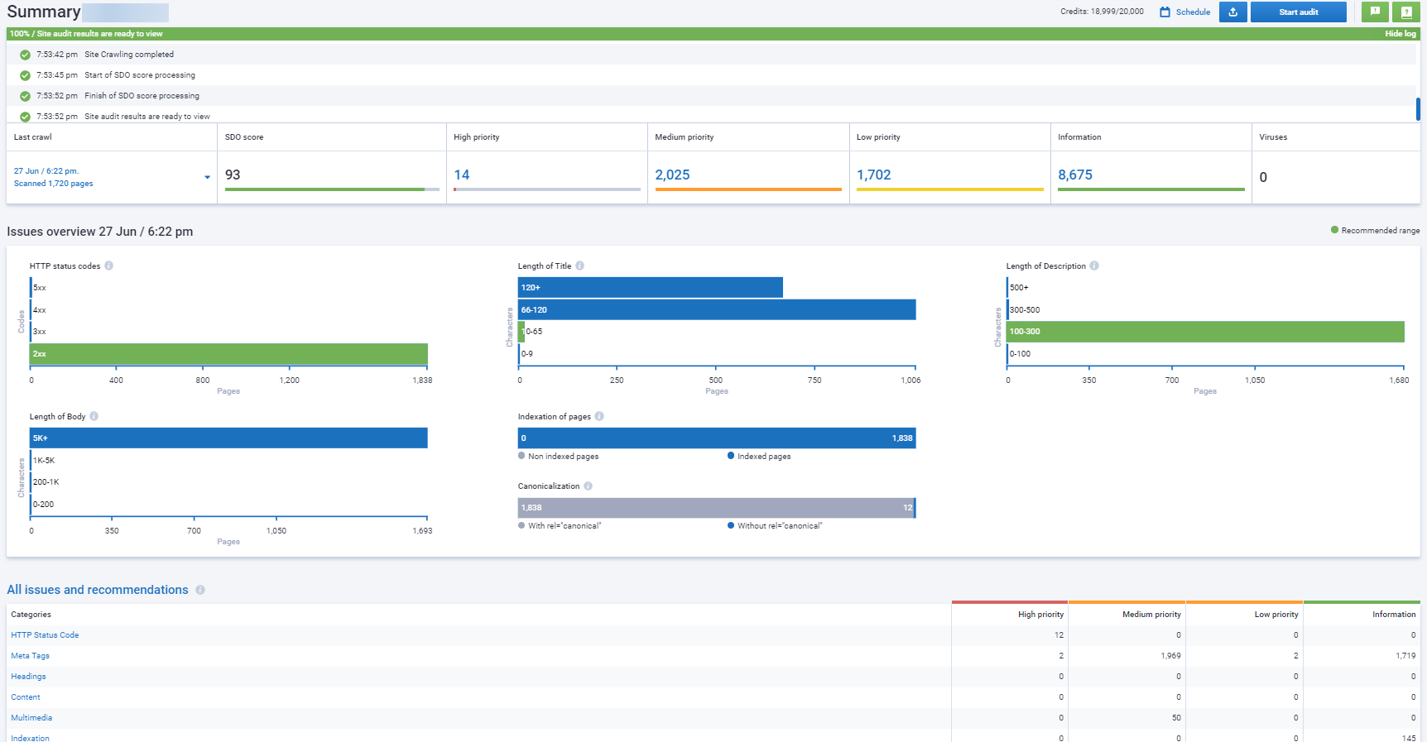Click the Canonicalization gray bar
The image size is (1427, 742).
(716, 508)
